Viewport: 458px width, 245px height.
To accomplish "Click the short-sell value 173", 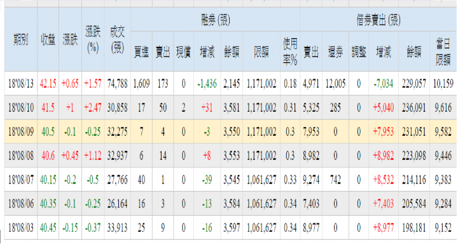I will point(163,84).
